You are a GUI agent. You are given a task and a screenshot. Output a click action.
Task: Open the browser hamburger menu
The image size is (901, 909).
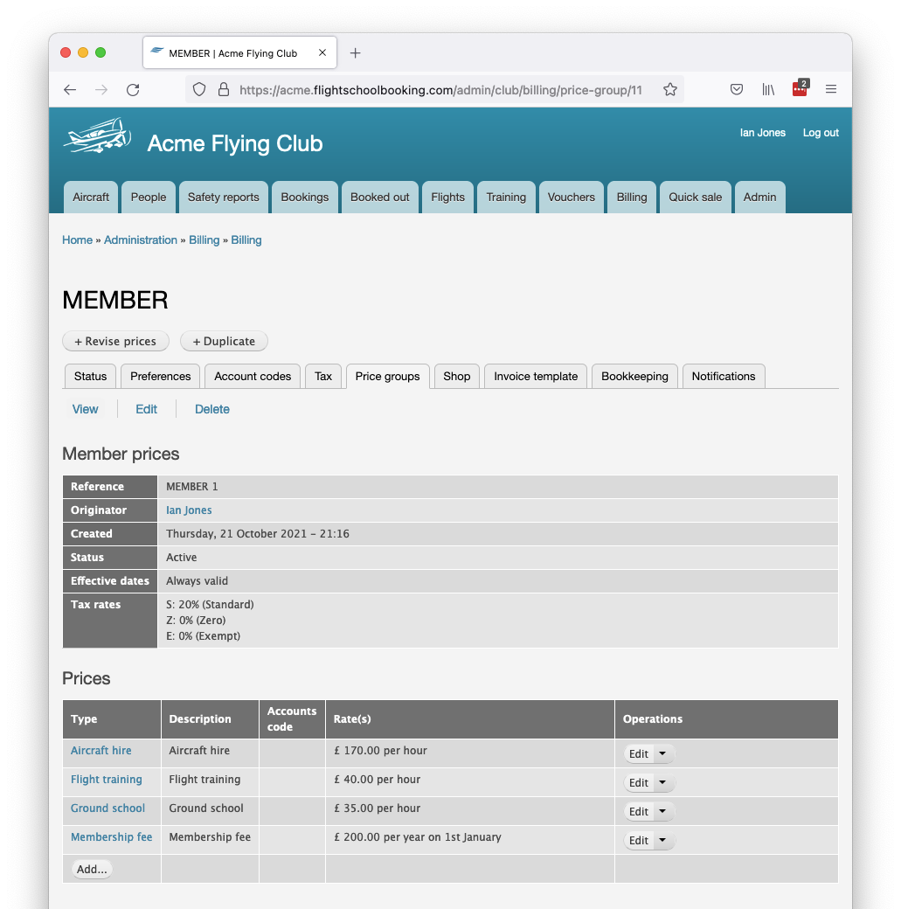click(831, 89)
